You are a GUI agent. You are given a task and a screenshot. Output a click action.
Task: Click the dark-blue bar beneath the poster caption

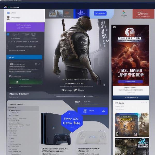131,97
